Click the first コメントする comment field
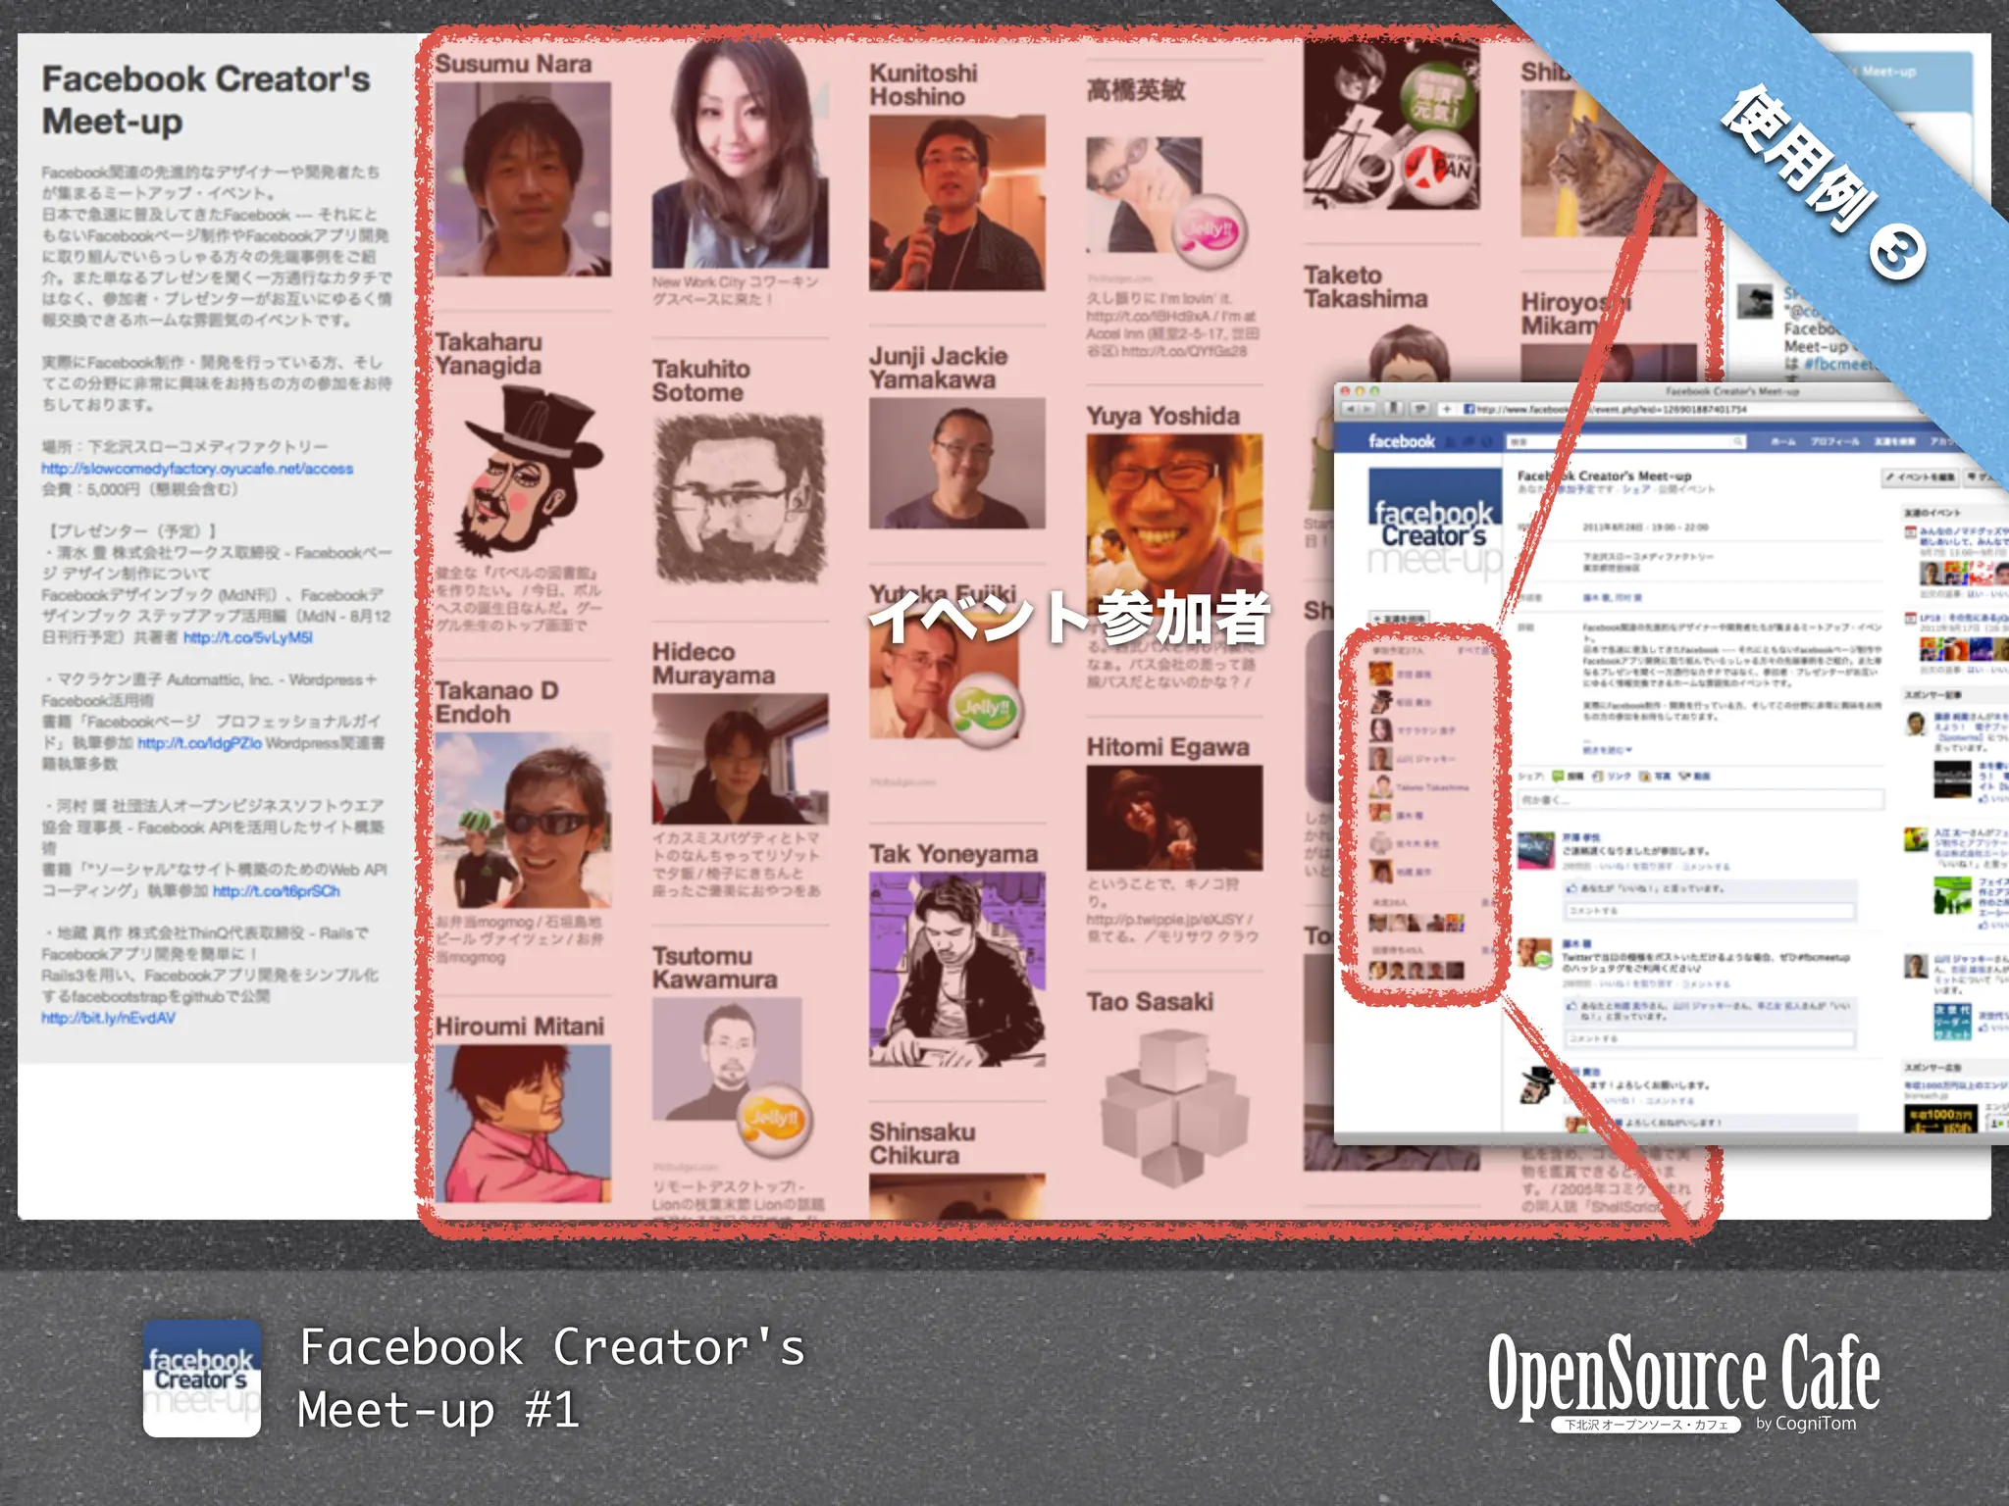Viewport: 2009px width, 1506px height. [x=1709, y=911]
